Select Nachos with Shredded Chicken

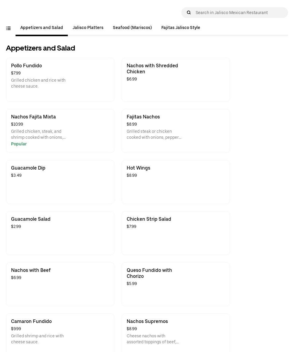(x=176, y=80)
